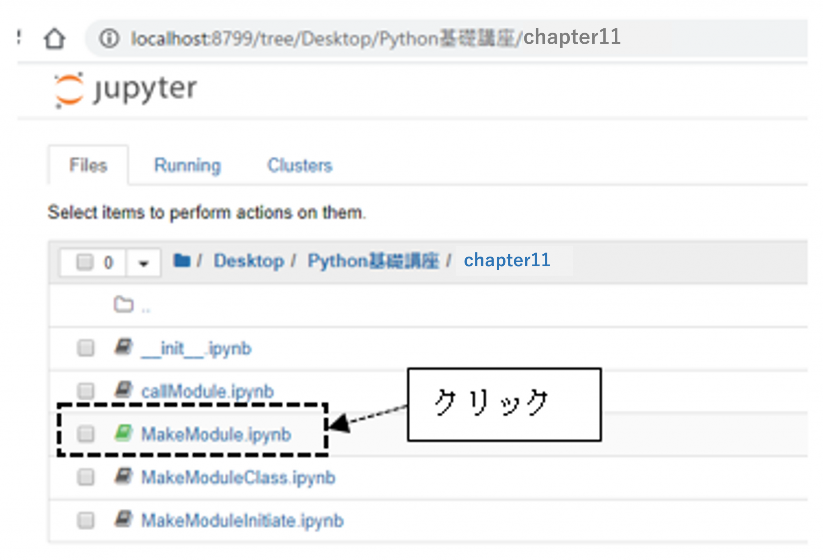
Task: Open MakeModule.ipynb notebook link
Action: 216,434
